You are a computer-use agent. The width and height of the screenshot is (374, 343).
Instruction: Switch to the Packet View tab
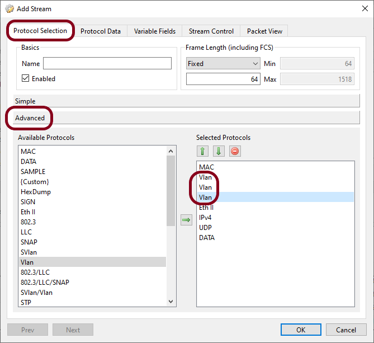tap(264, 31)
